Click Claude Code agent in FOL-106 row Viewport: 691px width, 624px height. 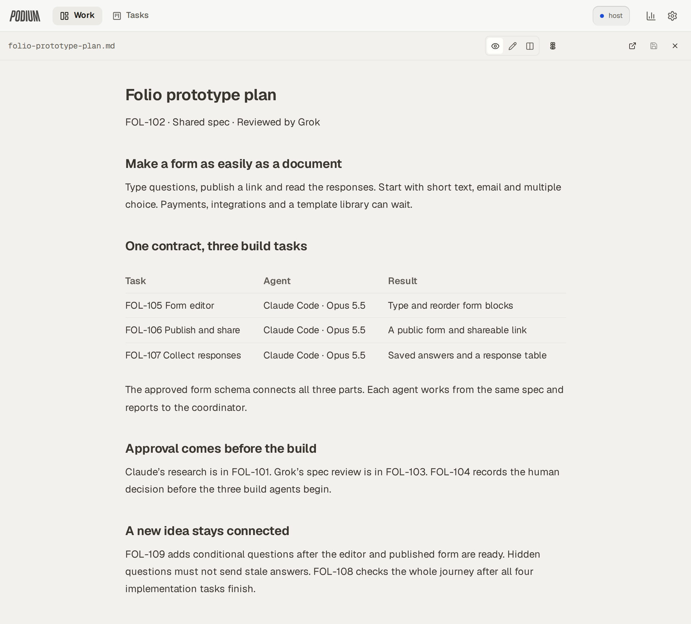coord(314,330)
